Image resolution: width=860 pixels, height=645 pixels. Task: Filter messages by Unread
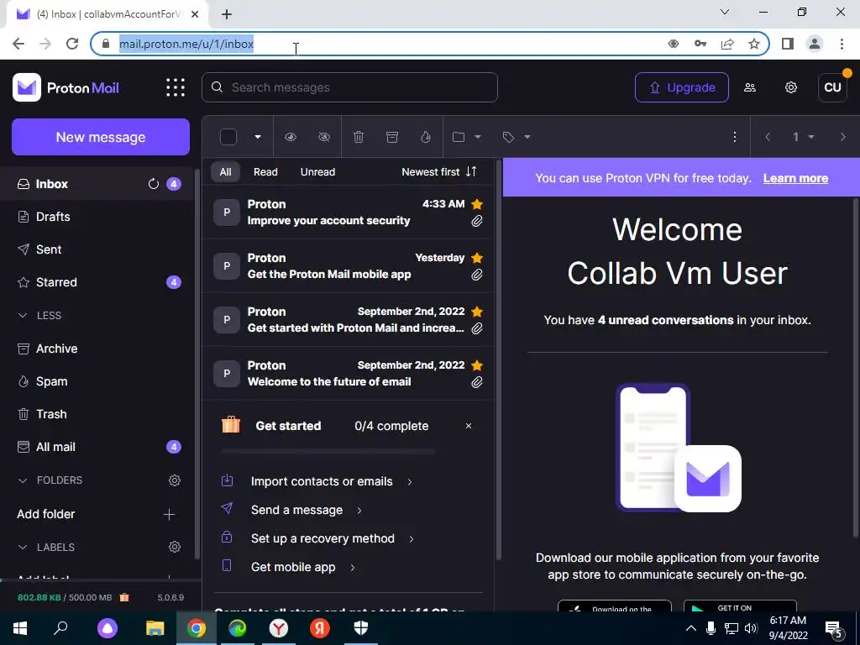click(317, 171)
